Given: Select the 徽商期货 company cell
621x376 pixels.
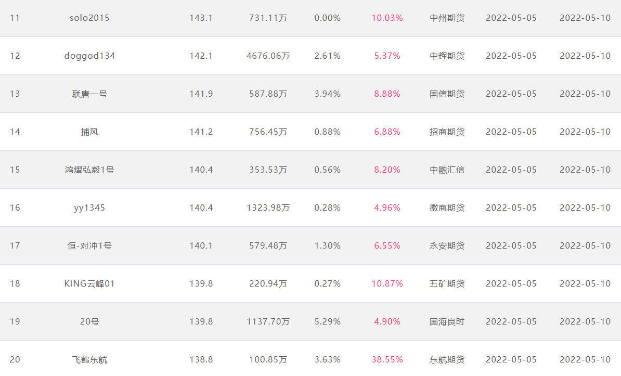Looking at the screenshot, I should pos(447,208).
